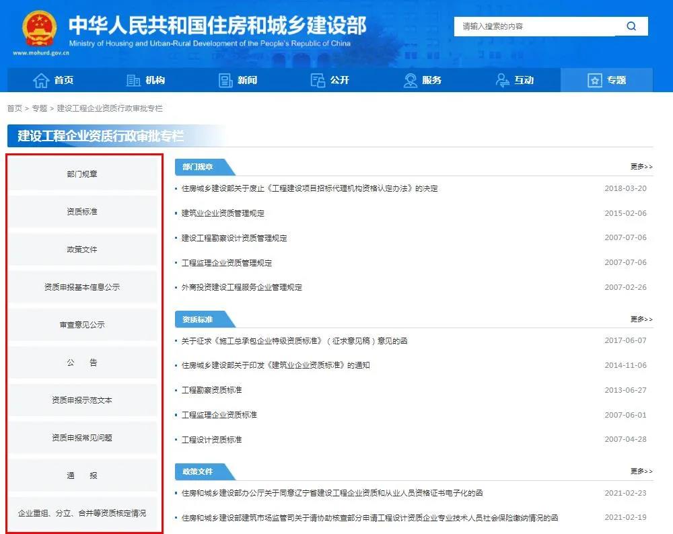Click 更多 in the 部门规章 section
Image resolution: width=673 pixels, height=534 pixels.
coord(641,166)
